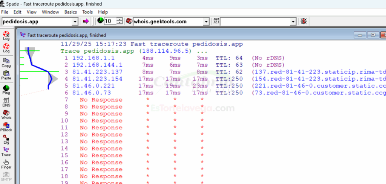Click the red spider icon in toolbar

(303, 21)
